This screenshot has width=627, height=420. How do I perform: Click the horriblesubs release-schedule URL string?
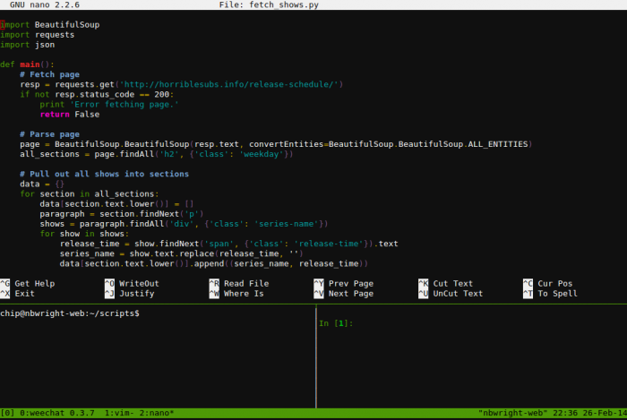tap(229, 84)
